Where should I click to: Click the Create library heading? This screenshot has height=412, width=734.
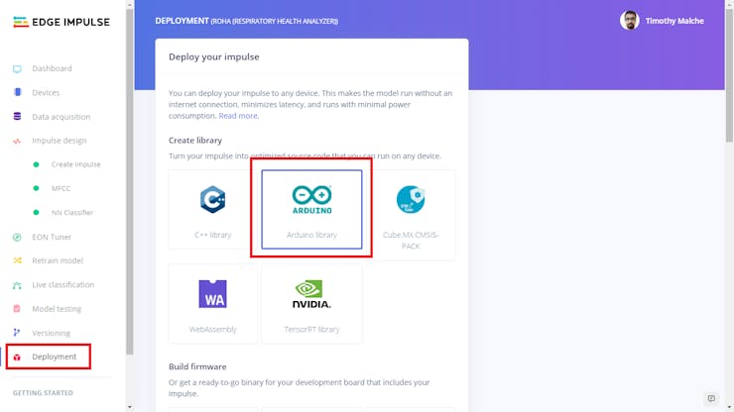pyautogui.click(x=195, y=141)
